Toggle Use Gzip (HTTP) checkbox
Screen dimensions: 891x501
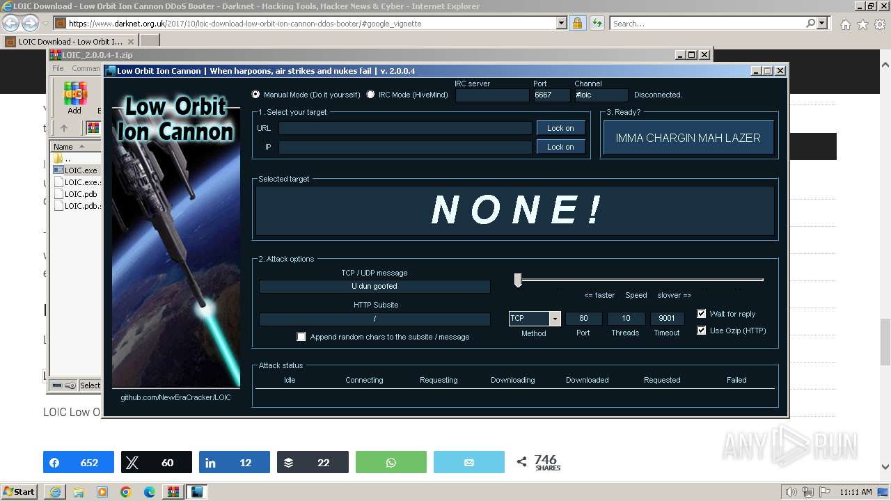click(x=701, y=331)
